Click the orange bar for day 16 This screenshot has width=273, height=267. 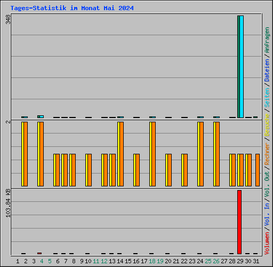(138, 170)
